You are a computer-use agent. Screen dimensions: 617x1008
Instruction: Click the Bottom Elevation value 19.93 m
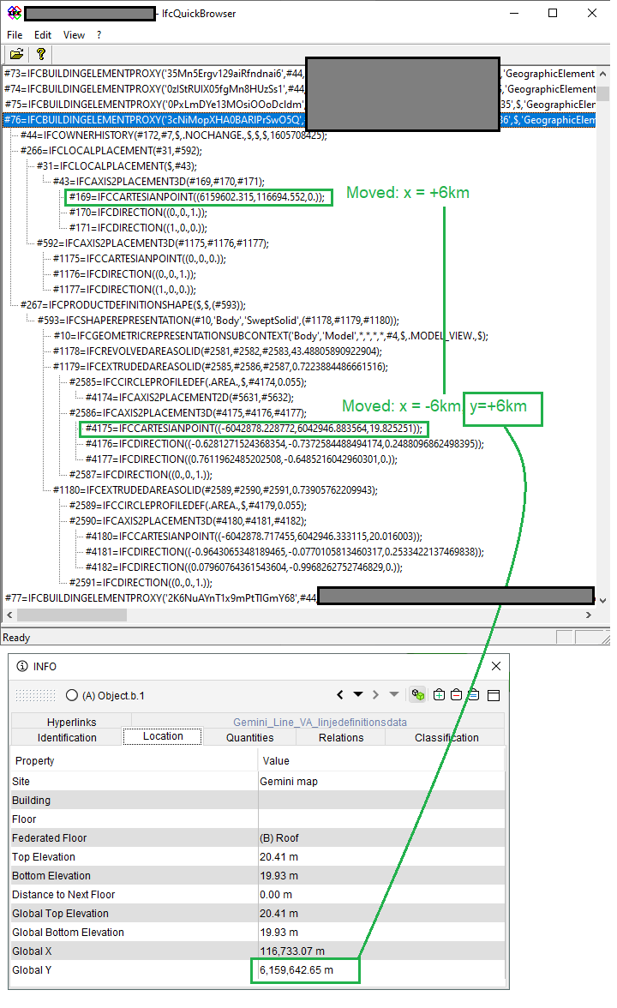pyautogui.click(x=279, y=876)
